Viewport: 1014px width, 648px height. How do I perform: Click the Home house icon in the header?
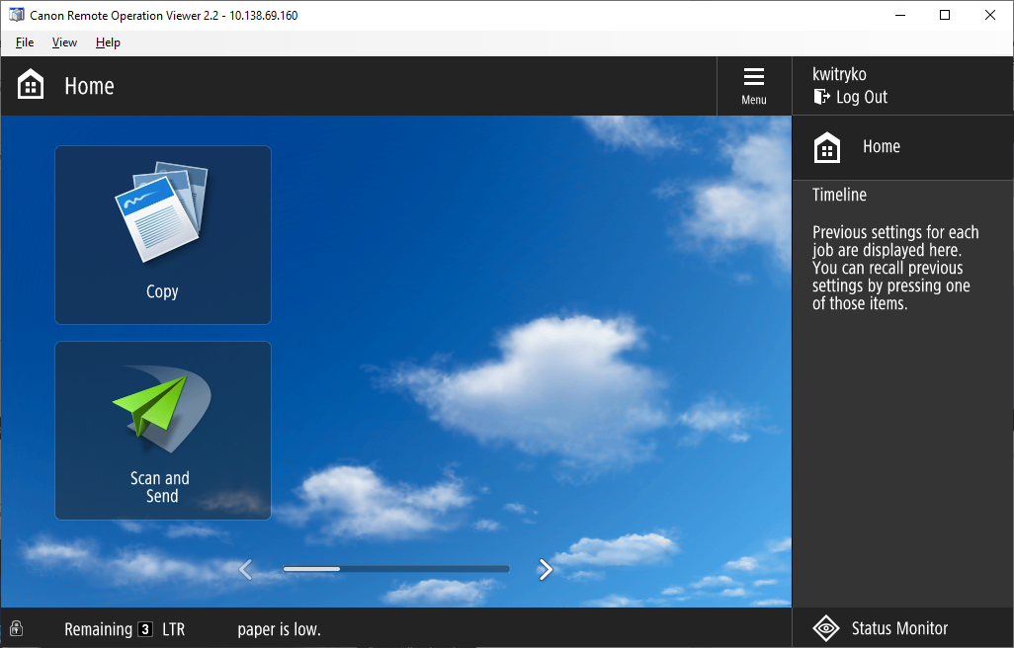(x=30, y=85)
